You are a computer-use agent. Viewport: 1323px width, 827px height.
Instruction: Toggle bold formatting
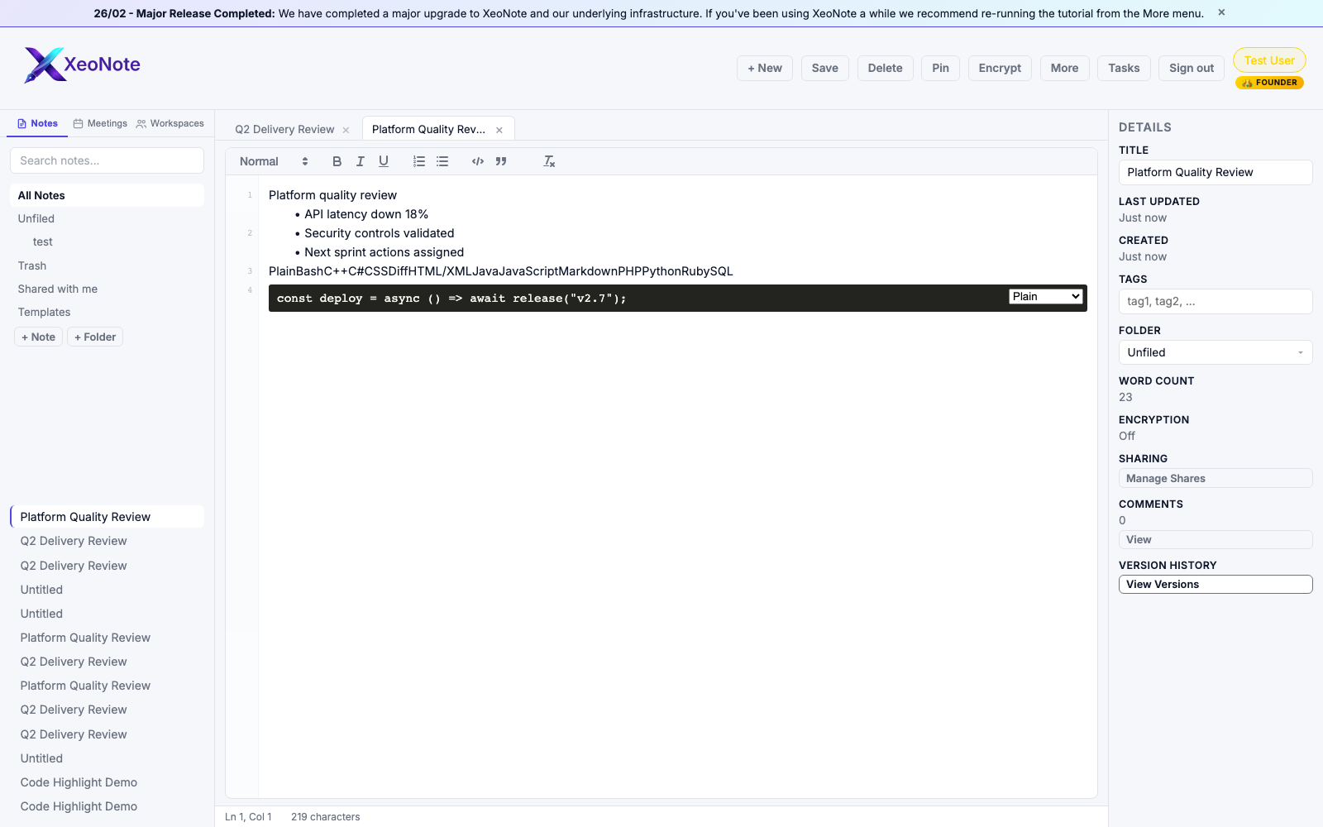tap(337, 161)
